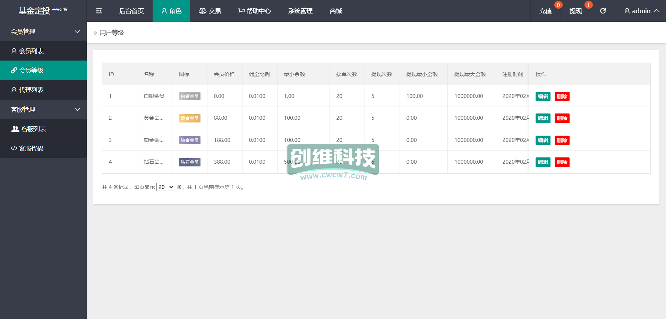Click the 基金定投 logo title
The image size is (666, 319).
click(34, 11)
